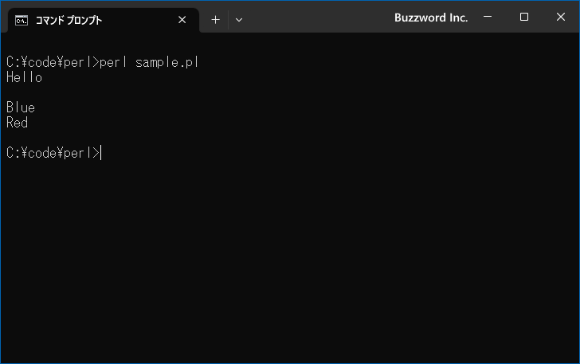Close the terminal window
The width and height of the screenshot is (580, 364).
pos(561,17)
